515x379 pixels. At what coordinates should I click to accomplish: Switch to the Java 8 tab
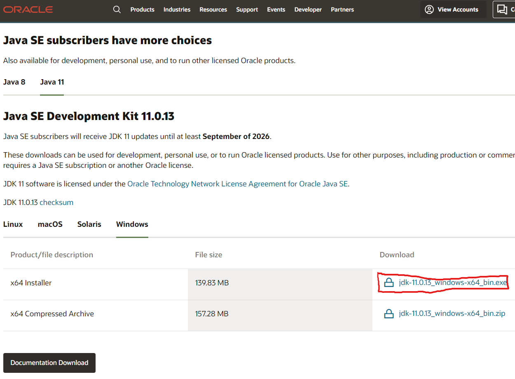(14, 82)
